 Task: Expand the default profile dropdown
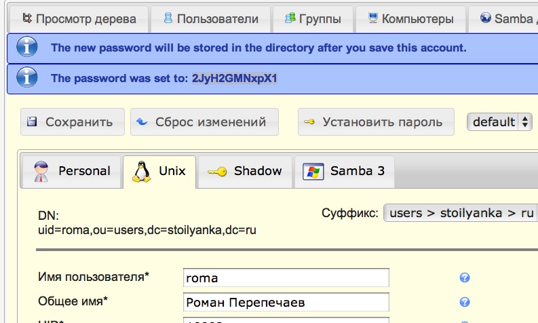tap(499, 122)
